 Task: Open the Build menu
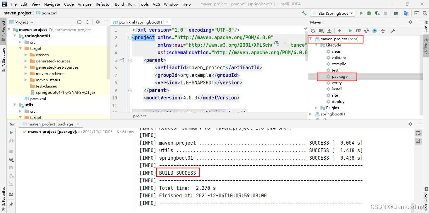119,4
